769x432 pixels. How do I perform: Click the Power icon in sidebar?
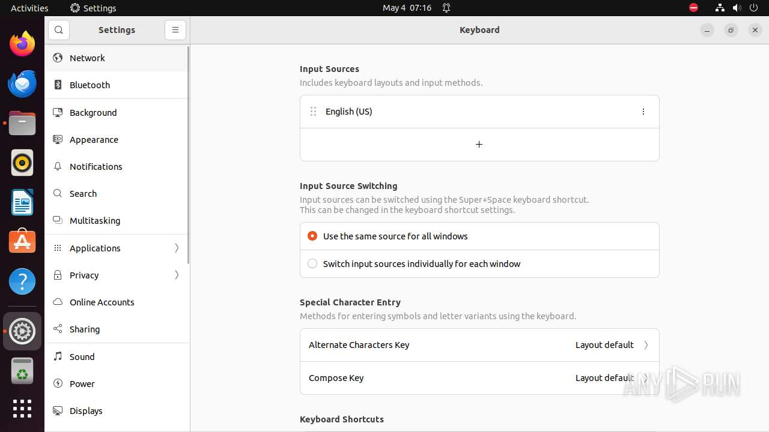58,383
